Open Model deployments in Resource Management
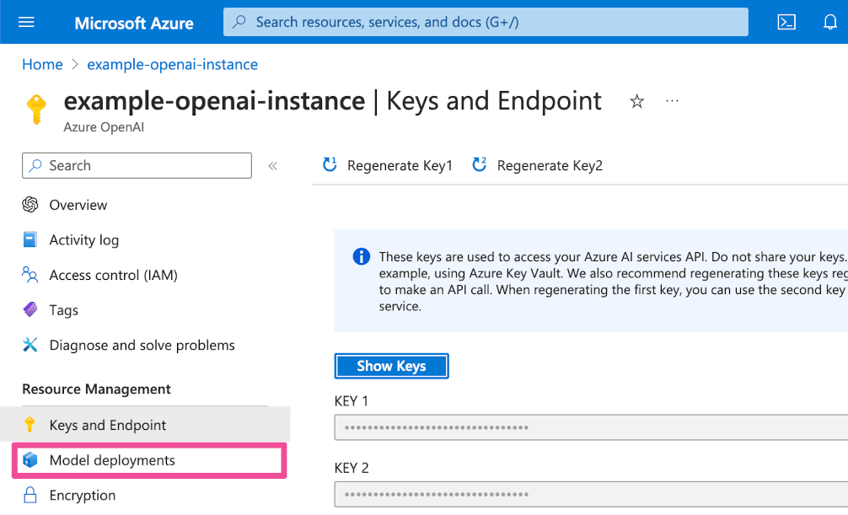848x515 pixels. (x=112, y=460)
